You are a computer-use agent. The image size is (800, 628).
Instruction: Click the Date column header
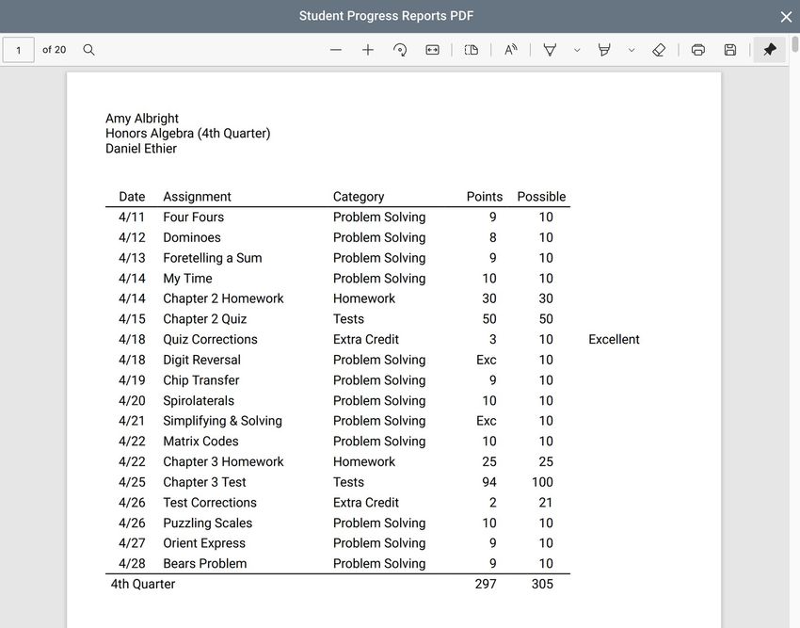(132, 197)
